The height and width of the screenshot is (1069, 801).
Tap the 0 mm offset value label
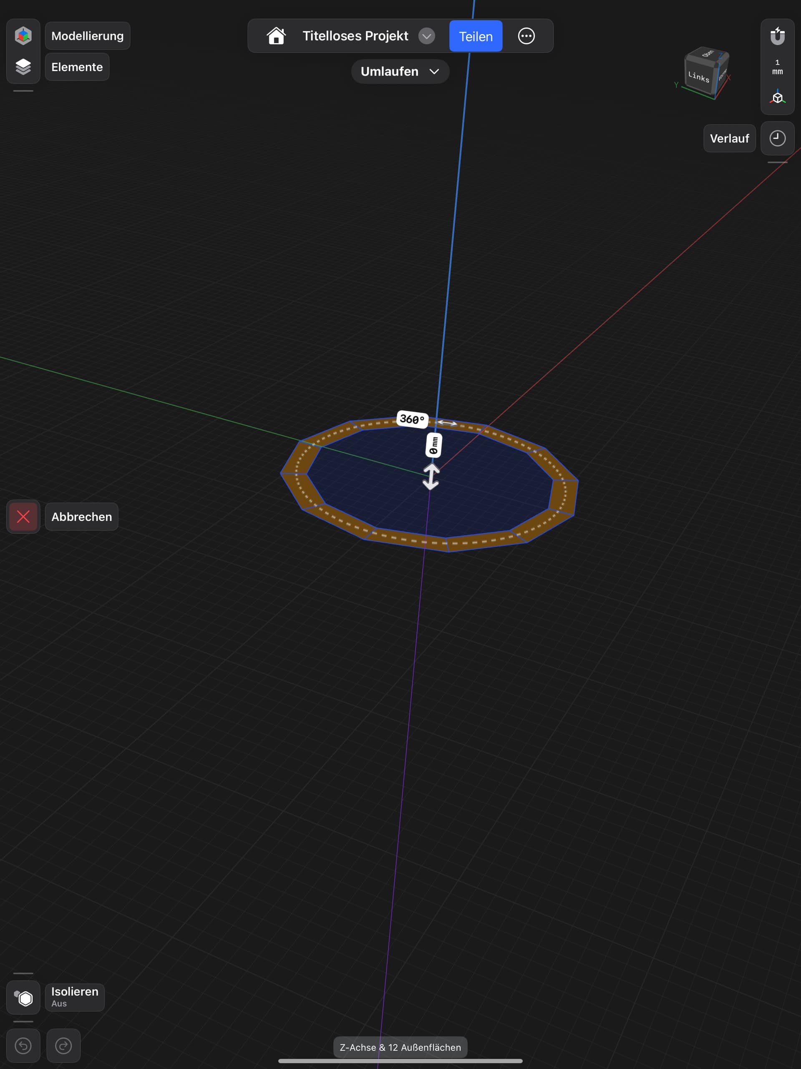click(433, 445)
